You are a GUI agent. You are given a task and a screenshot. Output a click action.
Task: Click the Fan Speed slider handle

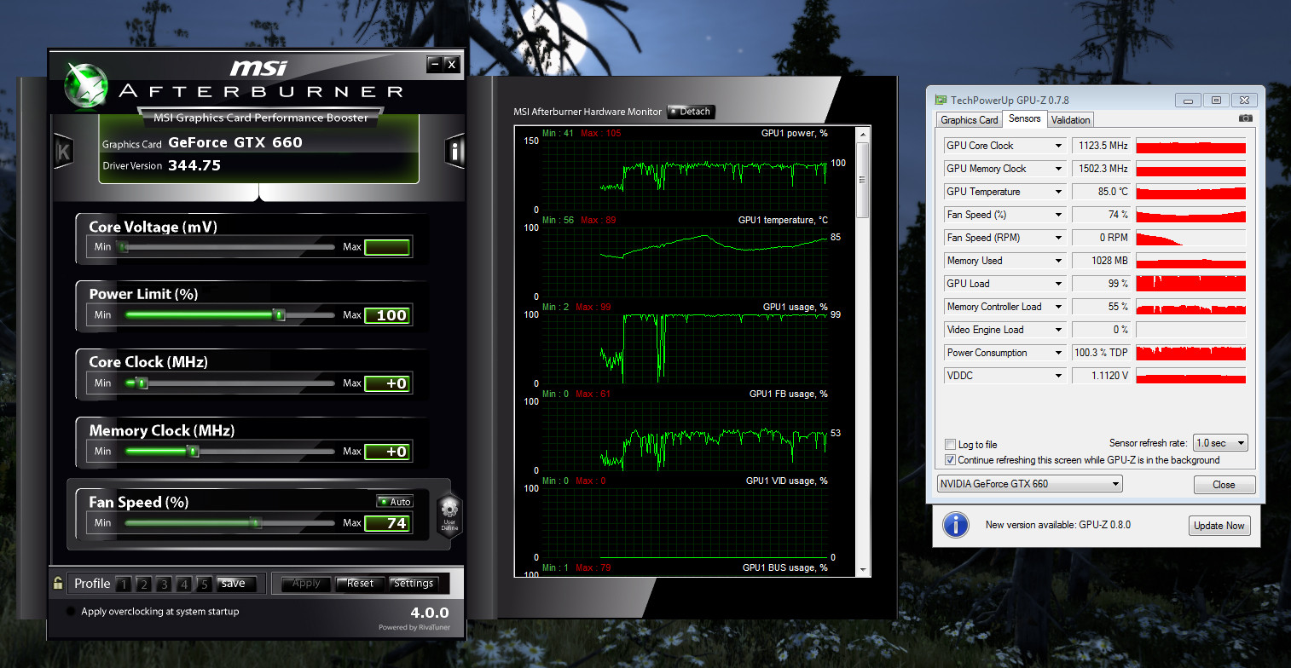[255, 523]
